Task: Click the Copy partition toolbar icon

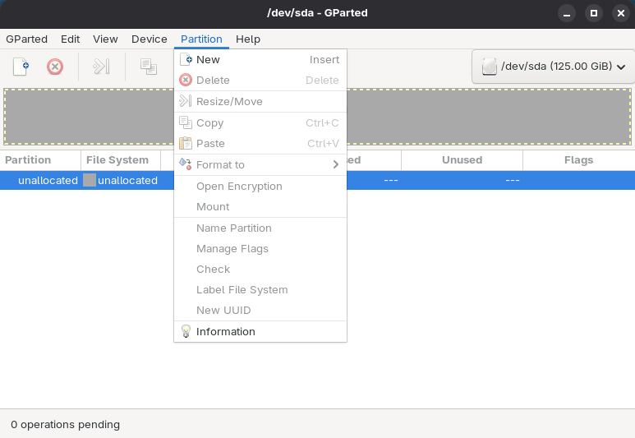Action: (148, 67)
